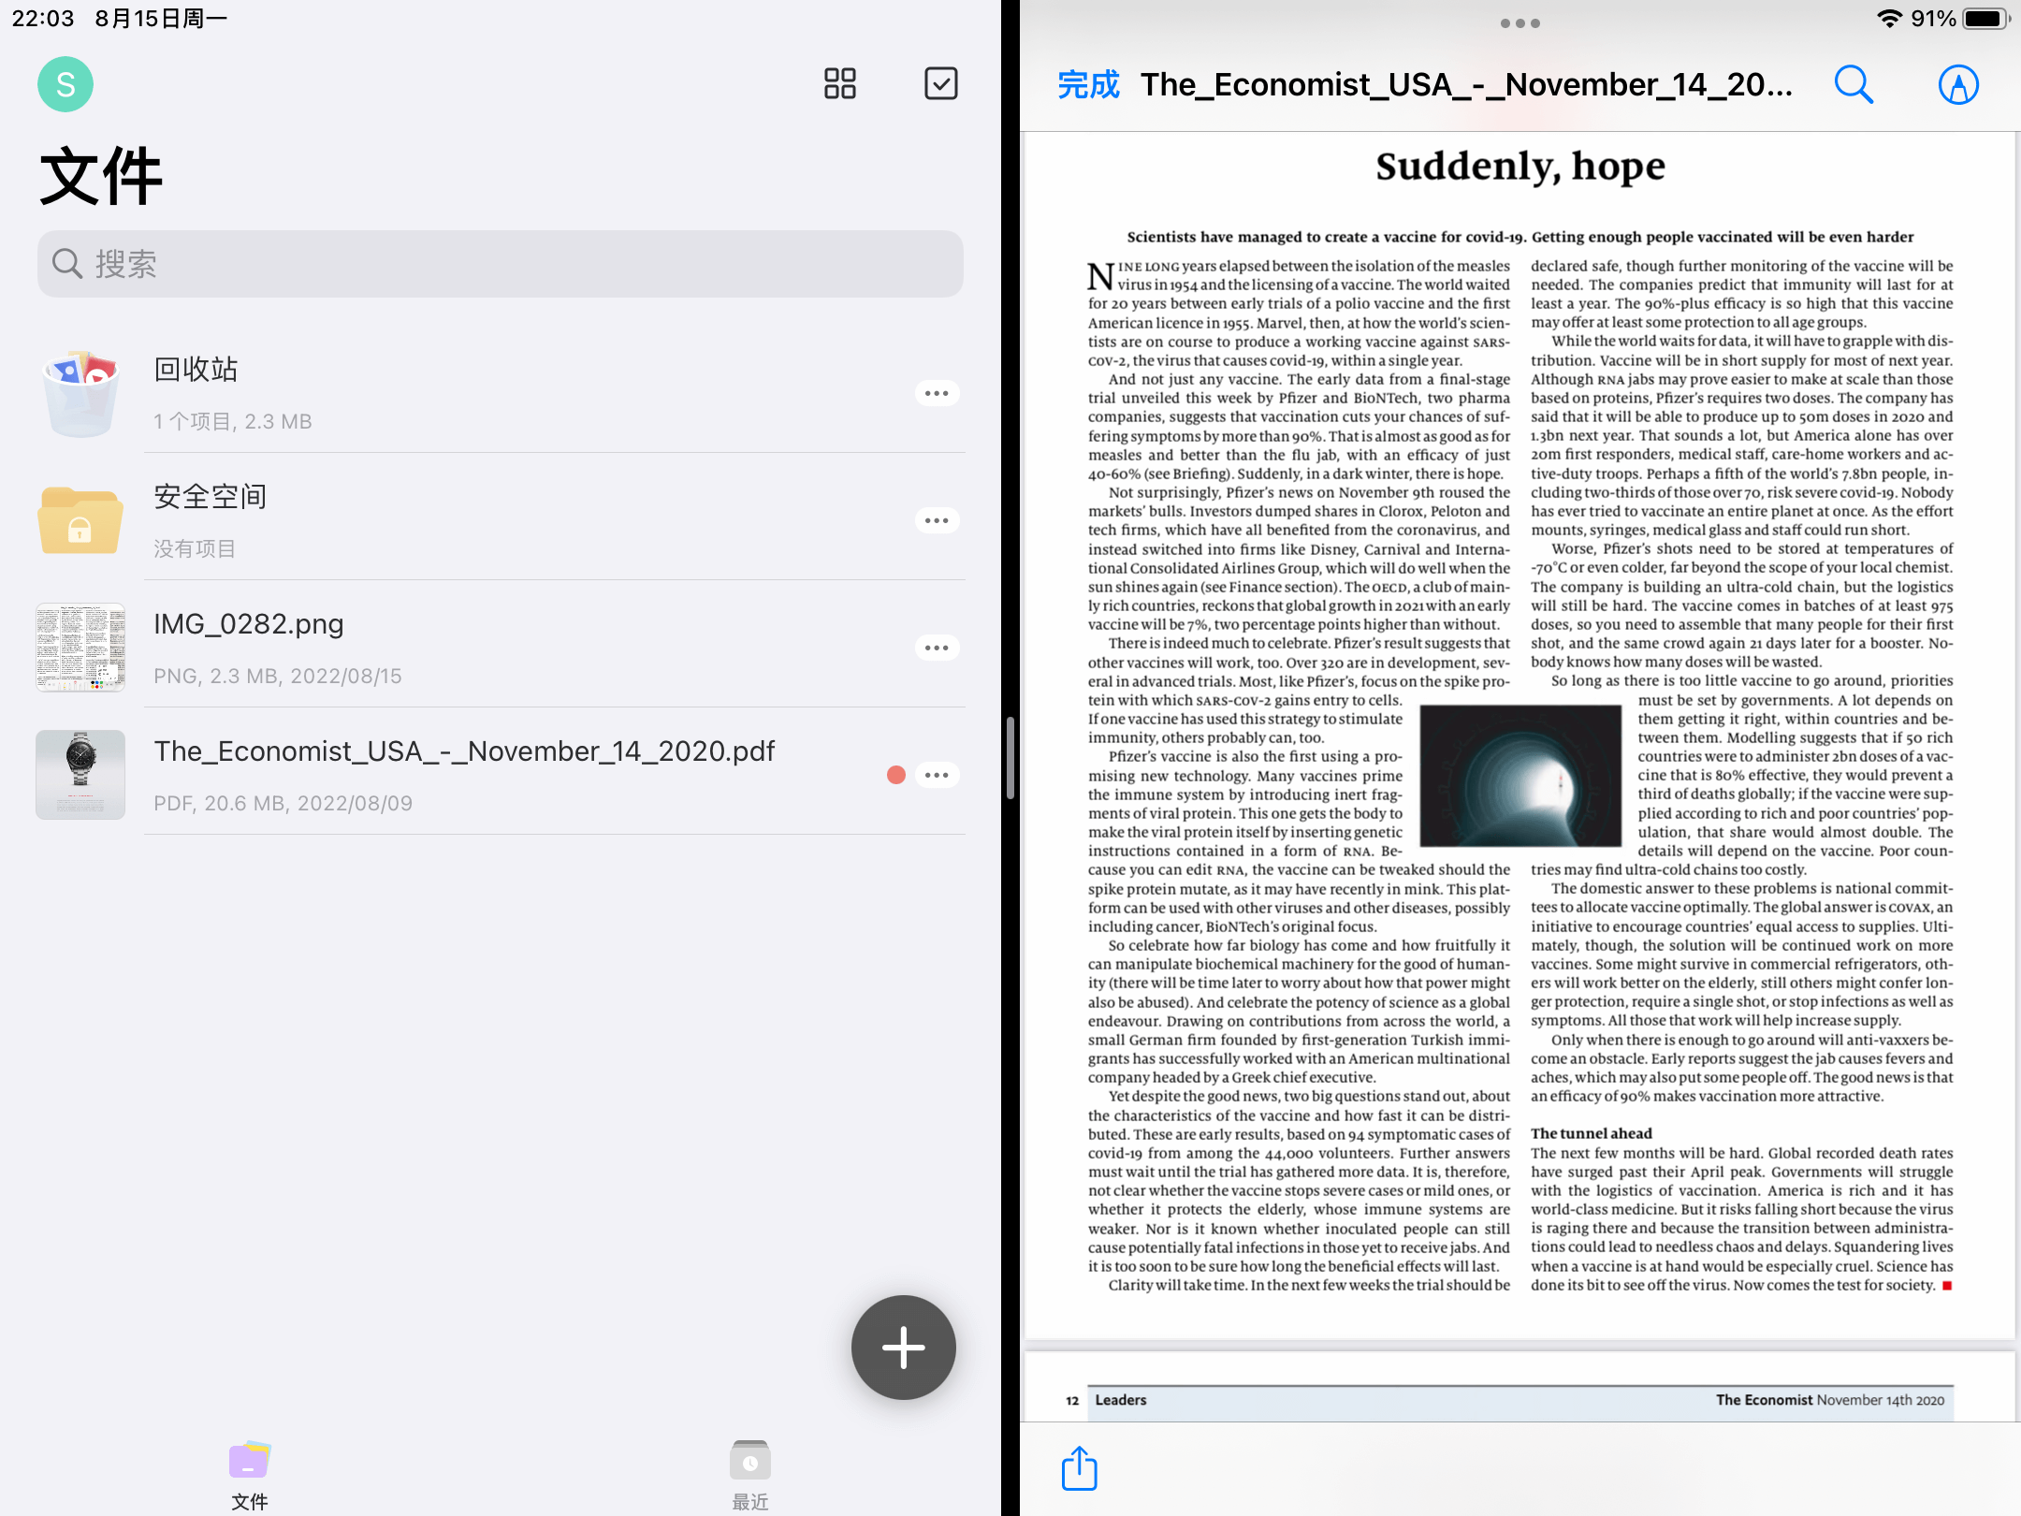Open The_Economist PDF thumbnail
This screenshot has width=2021, height=1516.
click(80, 775)
